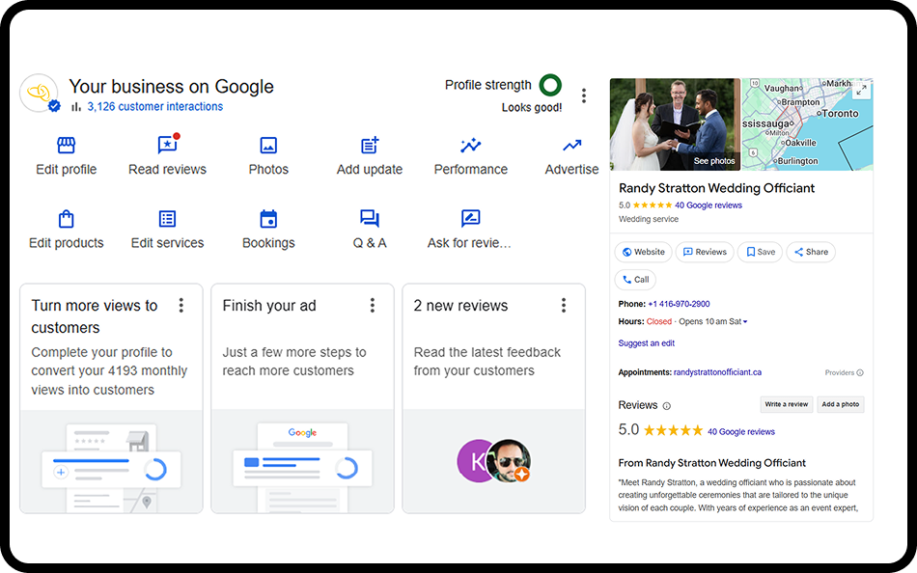Click the Reviews button in the knowledge panel
This screenshot has width=917, height=573.
coord(705,252)
